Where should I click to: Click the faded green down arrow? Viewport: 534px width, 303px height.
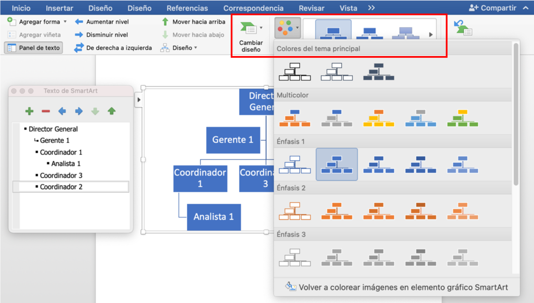(x=95, y=111)
